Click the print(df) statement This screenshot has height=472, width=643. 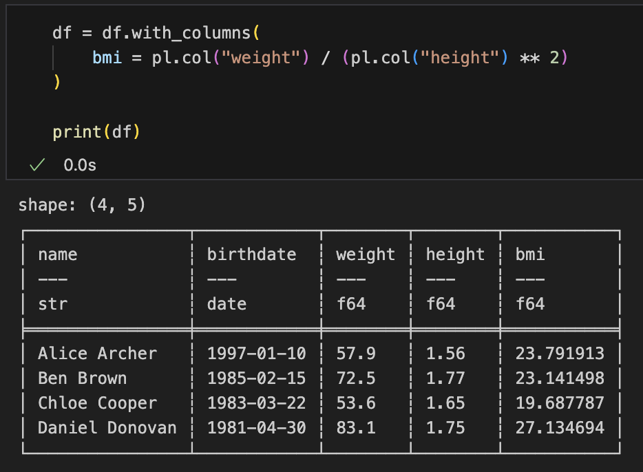(96, 131)
